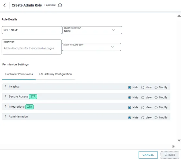Select View for Integrations
This screenshot has height=159, width=181.
click(143, 108)
